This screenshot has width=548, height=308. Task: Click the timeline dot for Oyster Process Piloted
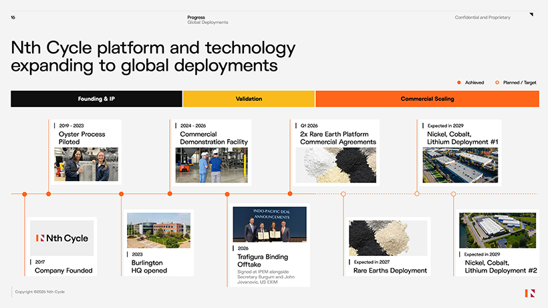click(x=49, y=194)
